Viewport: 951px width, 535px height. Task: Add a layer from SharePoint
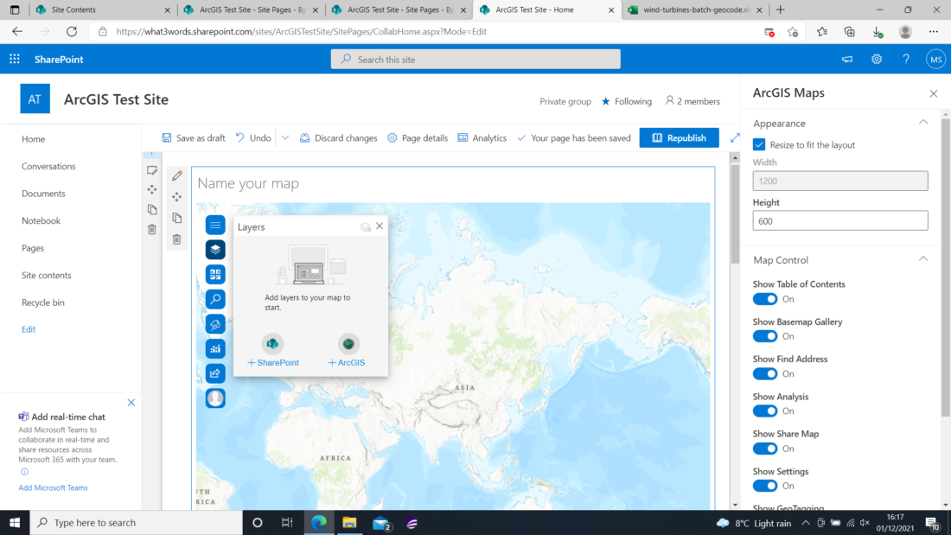[x=273, y=352]
